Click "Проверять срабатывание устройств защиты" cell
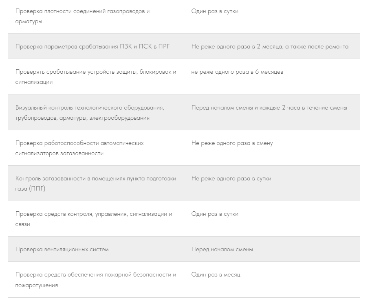 (x=96, y=77)
